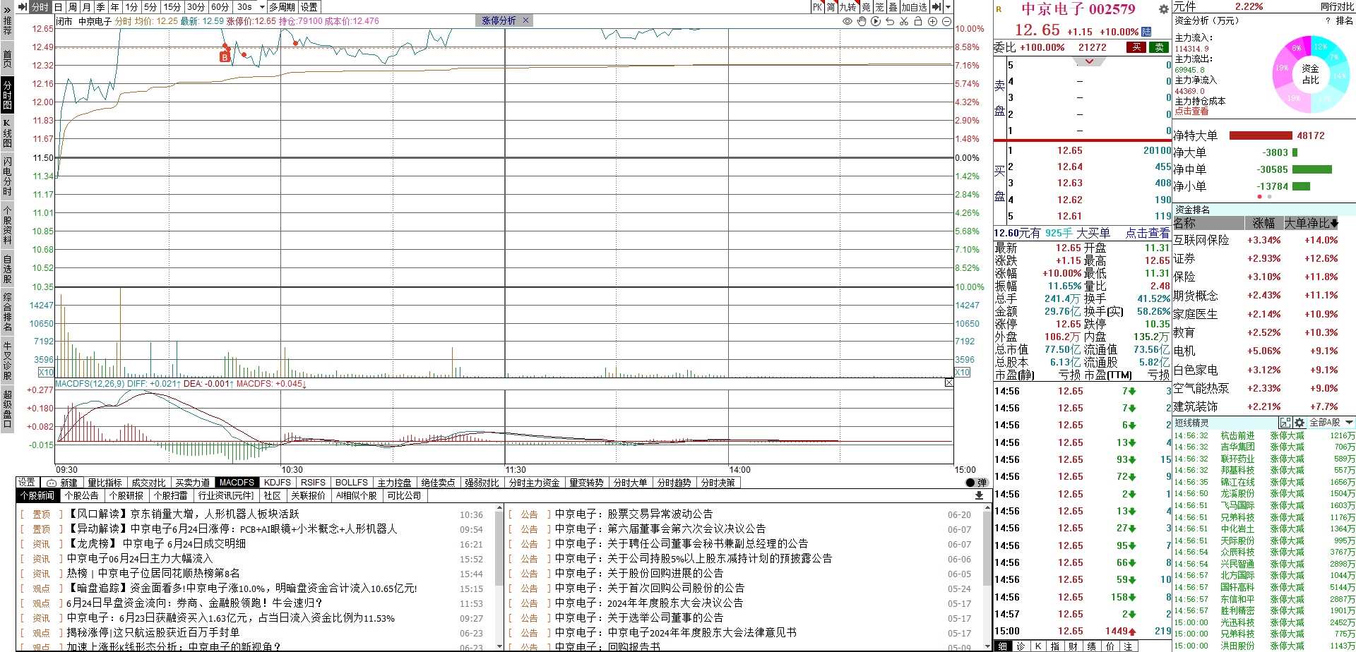Click the jump-to-start arrow icon at top left

[22, 7]
